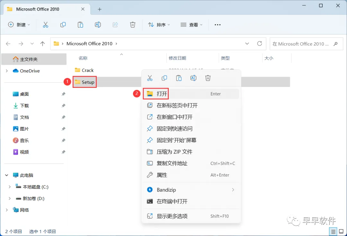
Task: Open the 新建 dropdown
Action: click(x=19, y=25)
